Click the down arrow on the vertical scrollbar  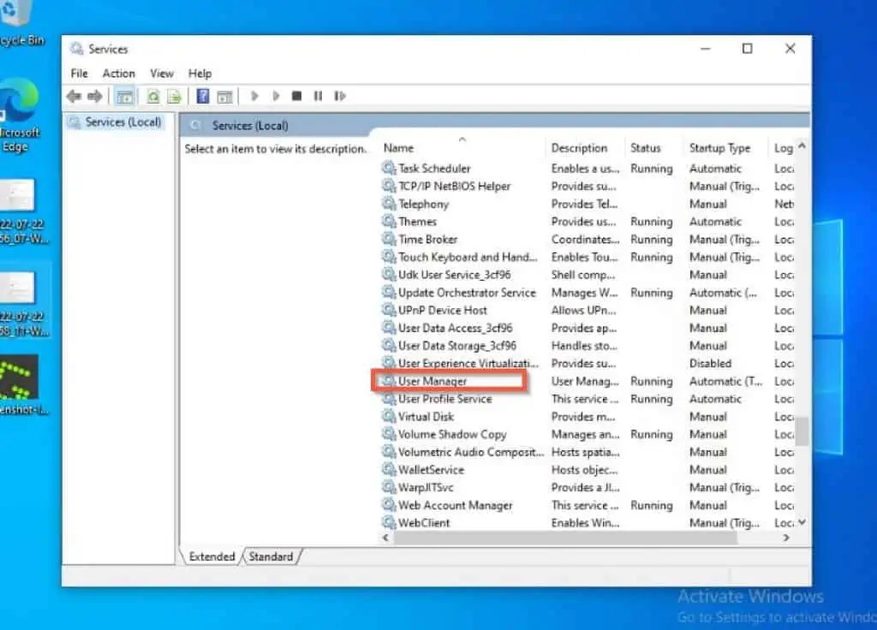pyautogui.click(x=800, y=522)
